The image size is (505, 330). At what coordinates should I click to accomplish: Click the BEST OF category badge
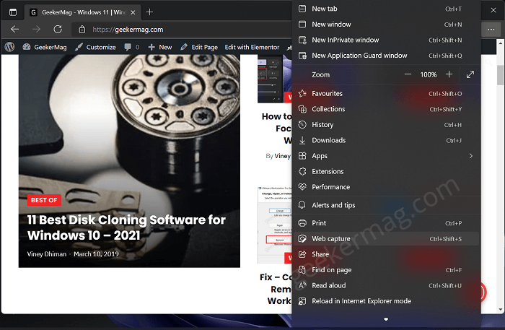[44, 200]
